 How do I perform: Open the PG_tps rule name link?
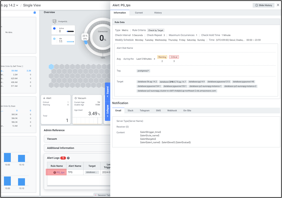click(x=61, y=172)
